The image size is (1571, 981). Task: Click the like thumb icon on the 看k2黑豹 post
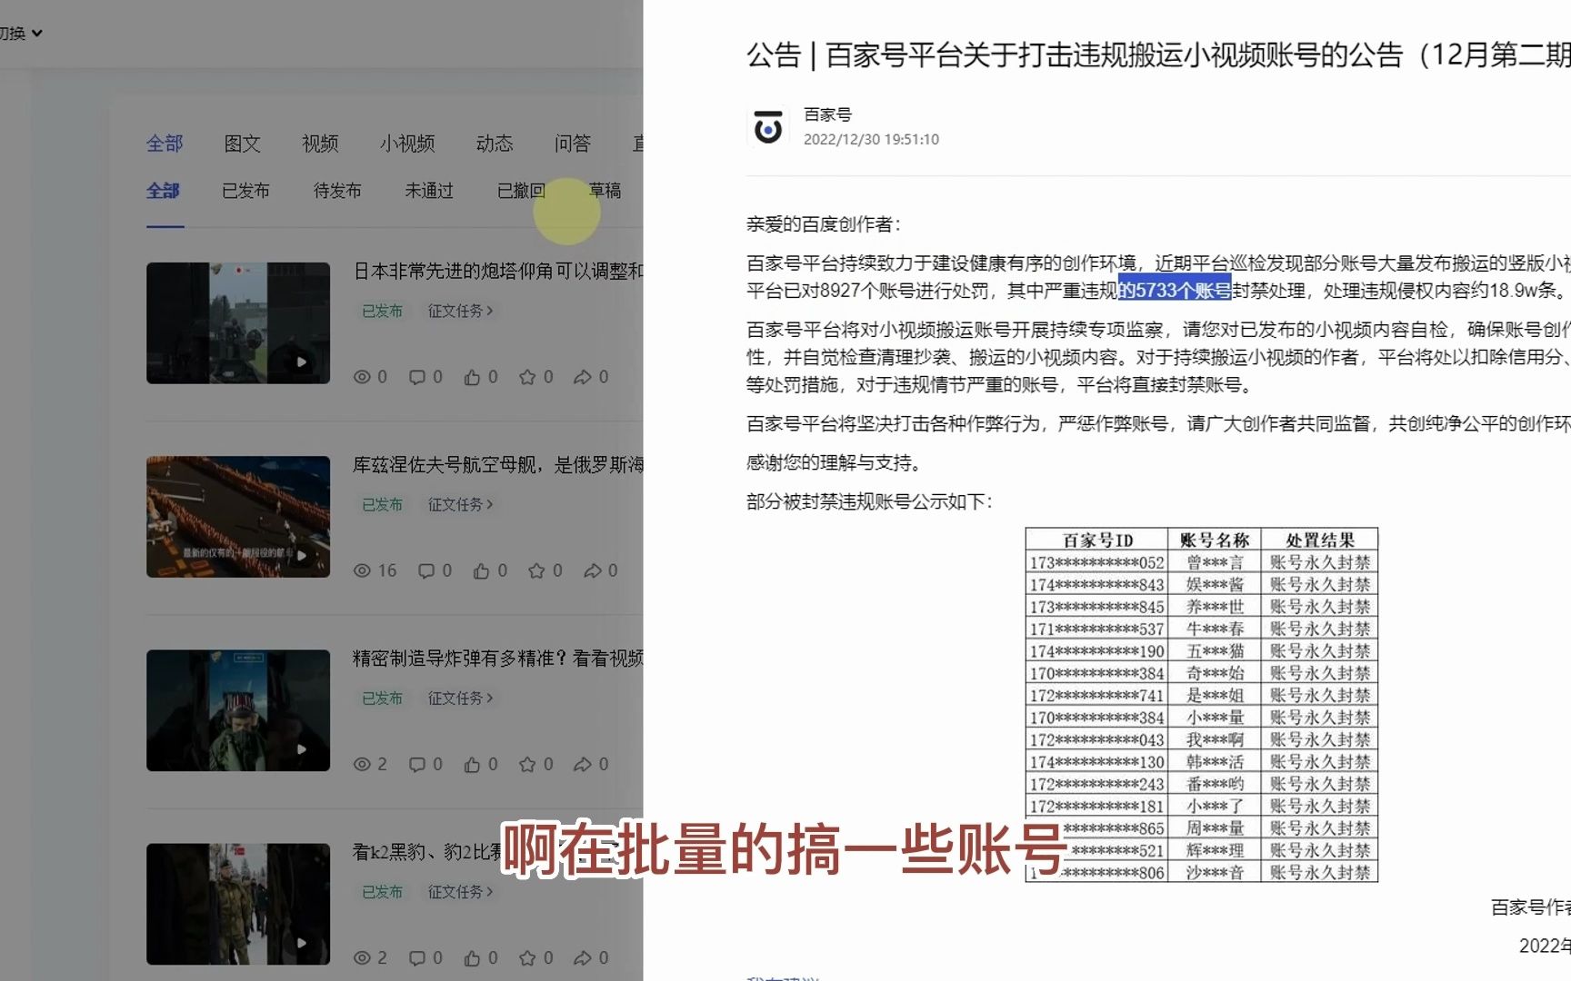(472, 958)
